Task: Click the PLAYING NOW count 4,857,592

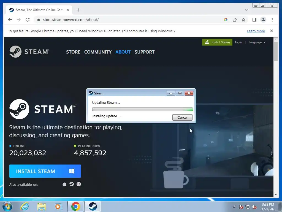Action: tap(90, 153)
